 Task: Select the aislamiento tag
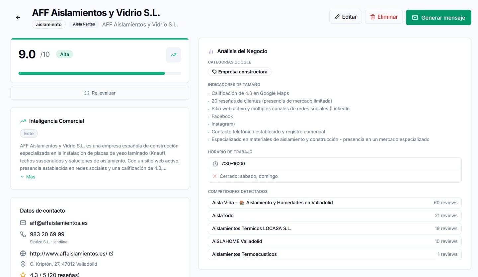[x=49, y=24]
